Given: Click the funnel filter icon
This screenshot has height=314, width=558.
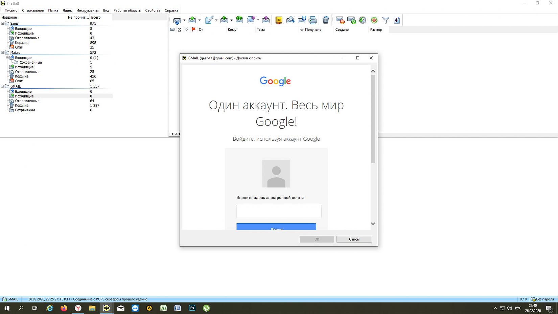Looking at the screenshot, I should (386, 20).
